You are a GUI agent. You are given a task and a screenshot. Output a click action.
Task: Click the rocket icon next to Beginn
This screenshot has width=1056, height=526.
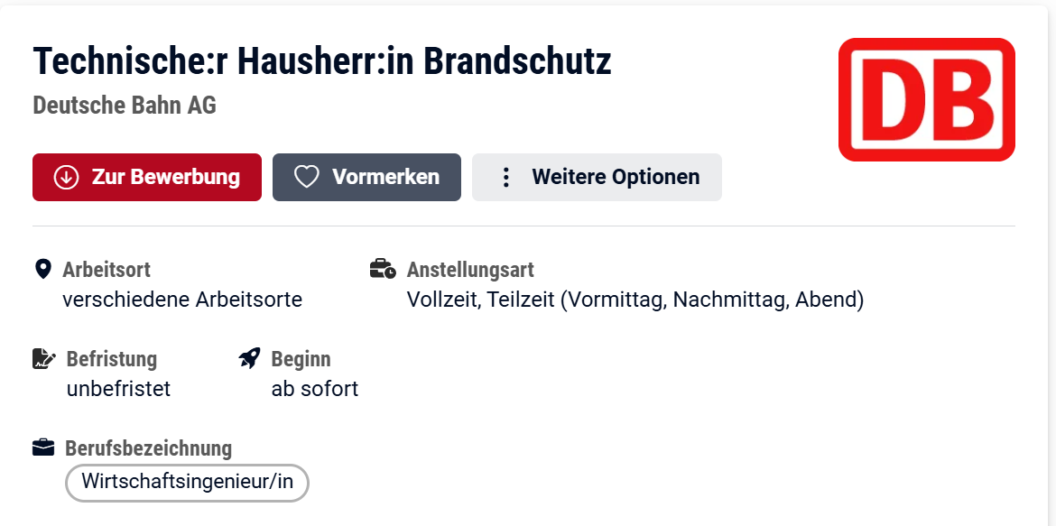249,358
